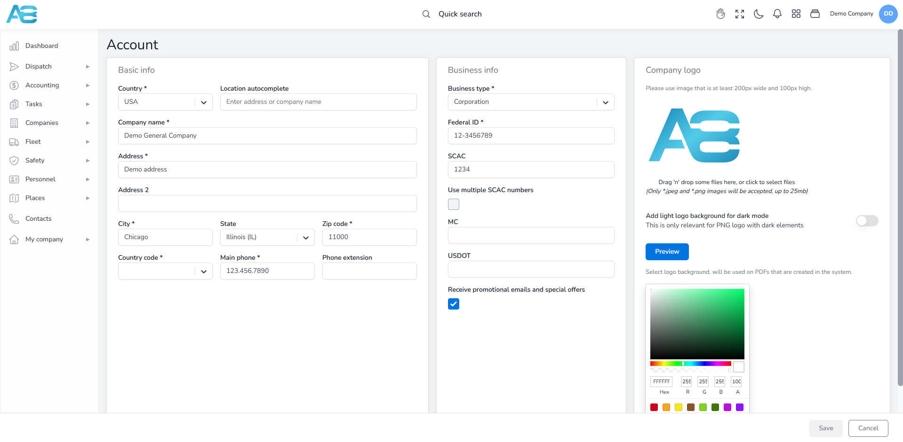The height and width of the screenshot is (442, 903).
Task: Select the red color swatch
Action: click(x=654, y=407)
